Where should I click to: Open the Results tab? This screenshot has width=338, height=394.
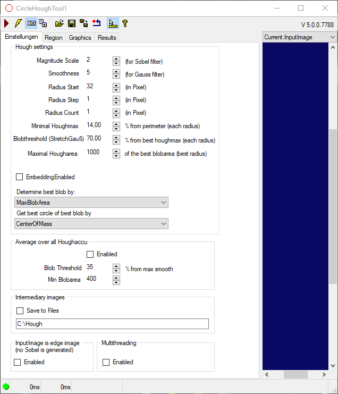click(x=107, y=38)
